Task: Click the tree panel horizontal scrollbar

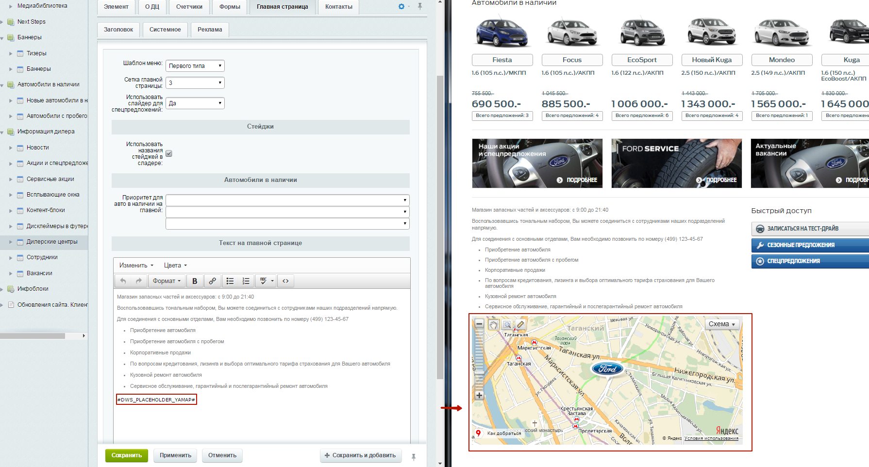Action: [x=33, y=336]
